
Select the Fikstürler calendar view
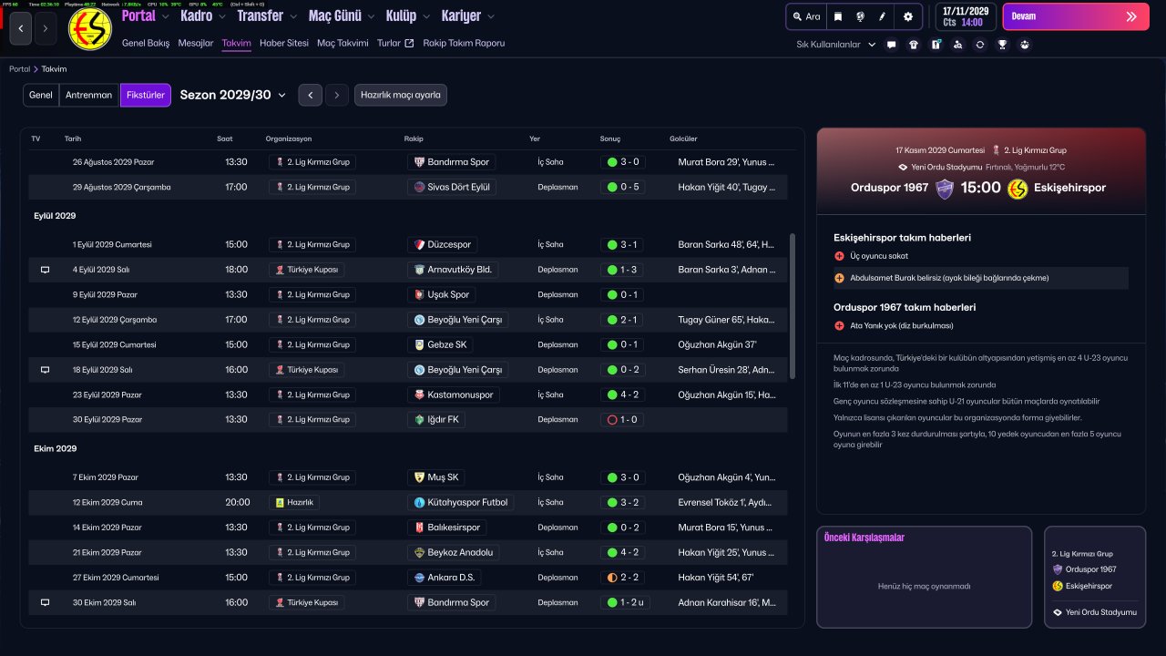(x=146, y=95)
